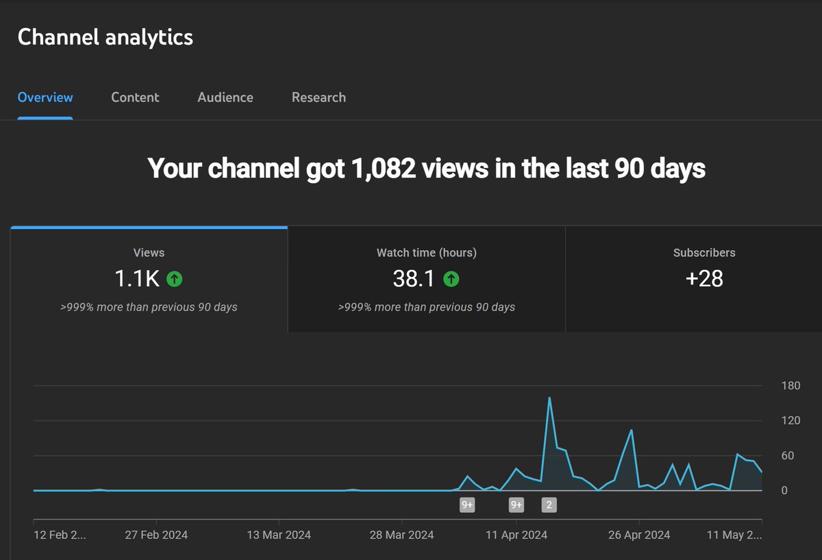Open the Research tab
This screenshot has width=822, height=560.
[319, 97]
